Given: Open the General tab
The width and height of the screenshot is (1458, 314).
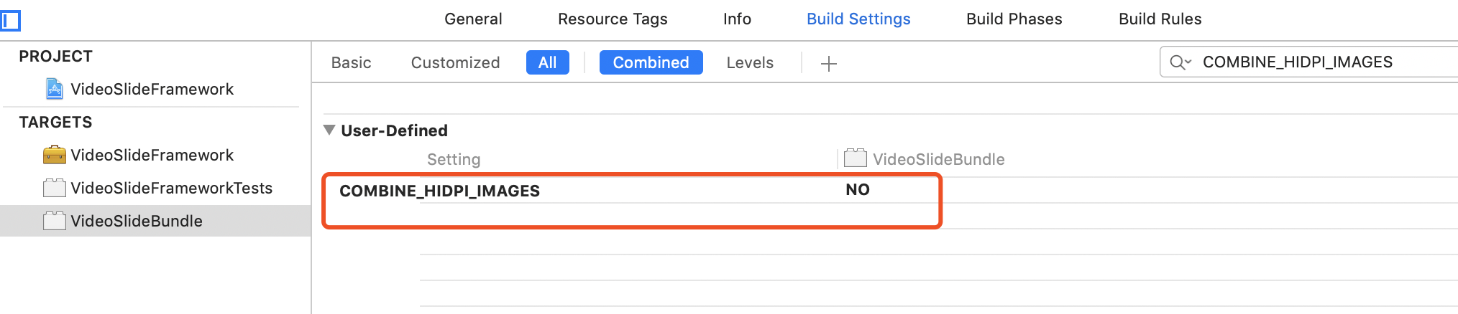Looking at the screenshot, I should (x=473, y=19).
